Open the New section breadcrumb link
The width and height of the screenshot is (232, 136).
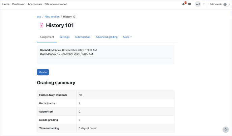click(52, 17)
